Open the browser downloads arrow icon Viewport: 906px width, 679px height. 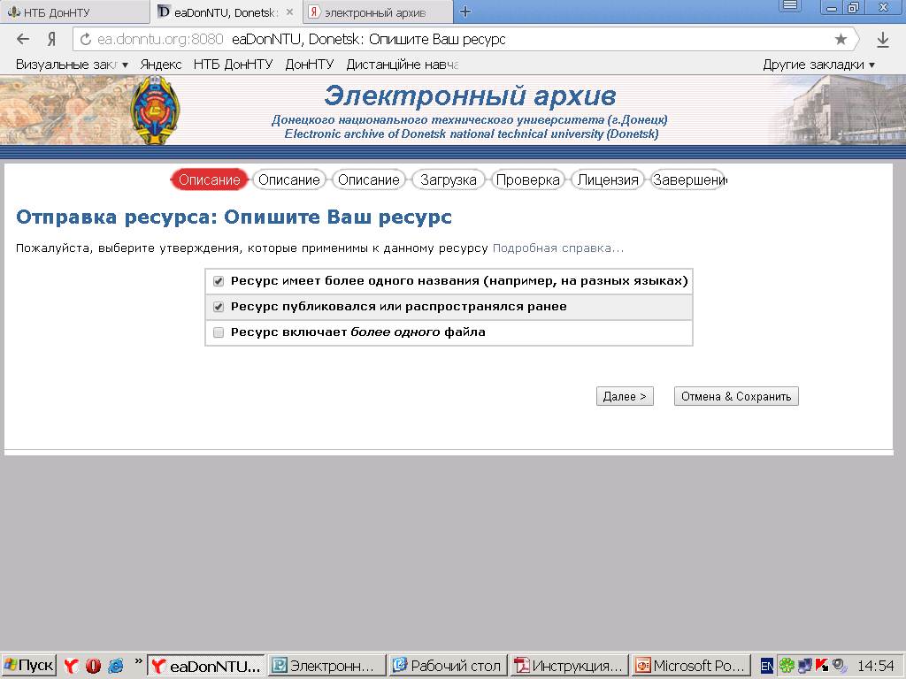pyautogui.click(x=882, y=40)
